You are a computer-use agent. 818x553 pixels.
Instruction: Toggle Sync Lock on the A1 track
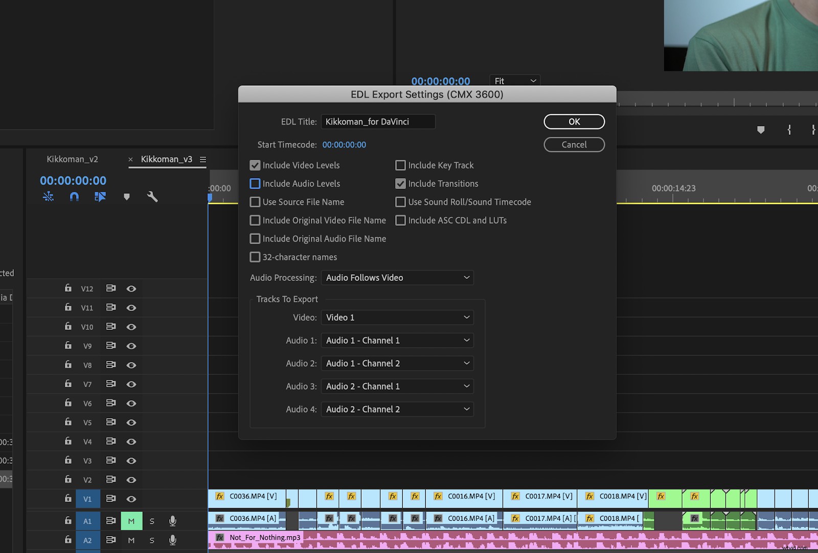[111, 520]
